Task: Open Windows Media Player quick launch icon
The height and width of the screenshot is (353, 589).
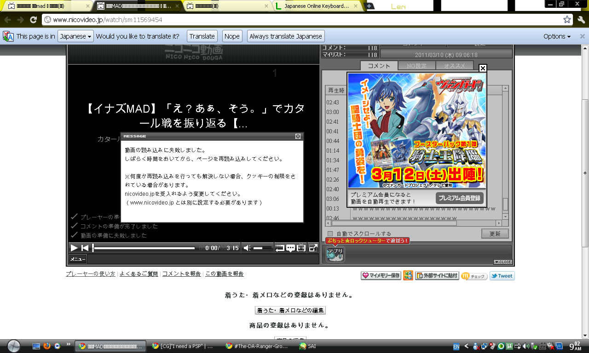Action: 58,346
